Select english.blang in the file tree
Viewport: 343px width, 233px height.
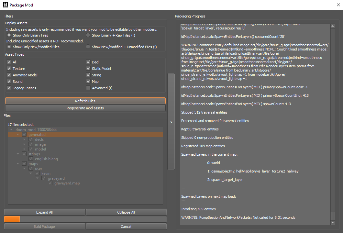(46, 159)
